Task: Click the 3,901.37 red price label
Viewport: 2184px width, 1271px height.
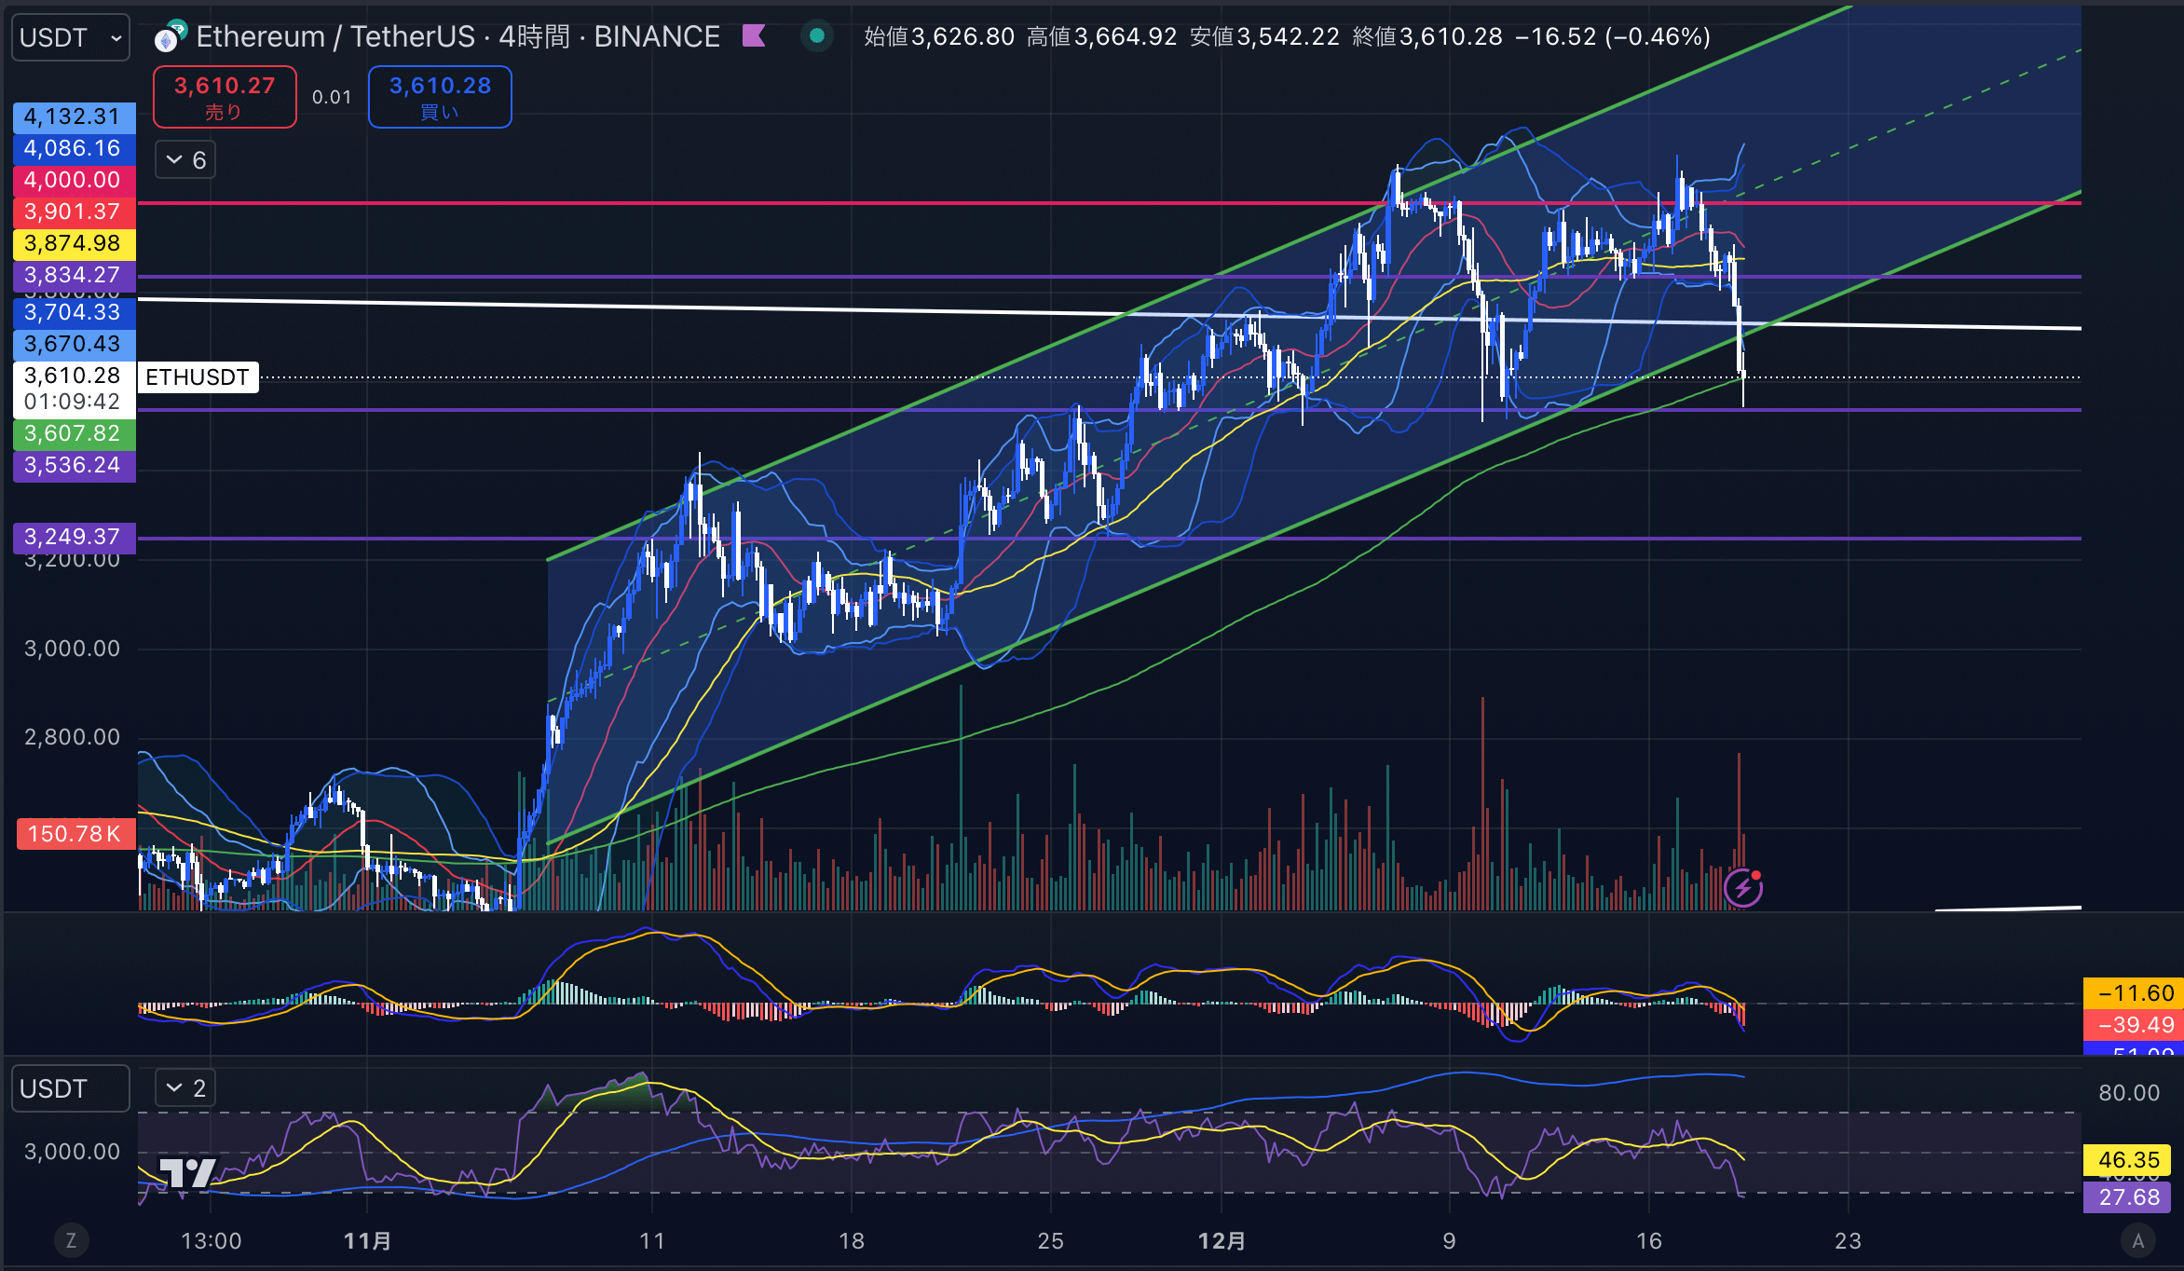Action: (x=74, y=212)
